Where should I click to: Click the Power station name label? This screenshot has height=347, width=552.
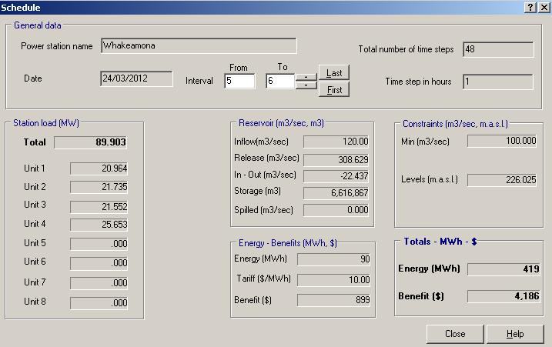coord(57,46)
